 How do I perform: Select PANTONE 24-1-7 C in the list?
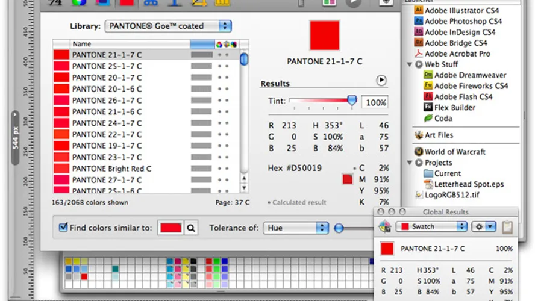click(x=146, y=123)
